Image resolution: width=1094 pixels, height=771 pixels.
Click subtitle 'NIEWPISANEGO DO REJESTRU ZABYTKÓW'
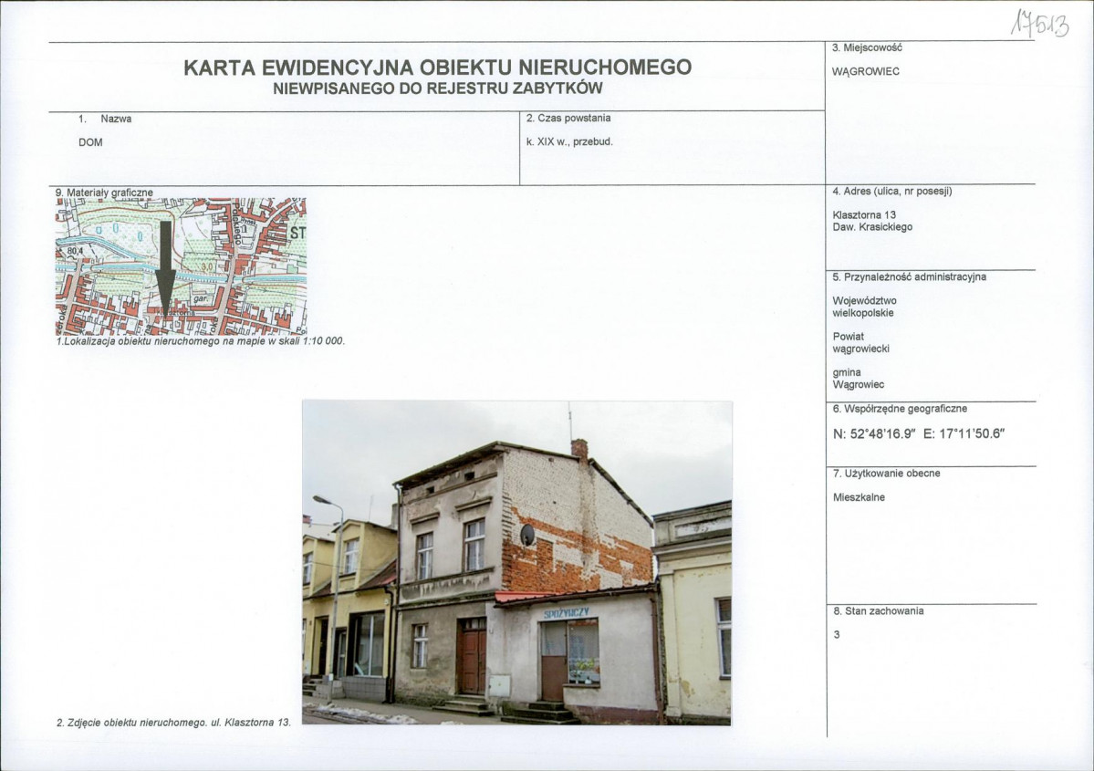coord(437,89)
